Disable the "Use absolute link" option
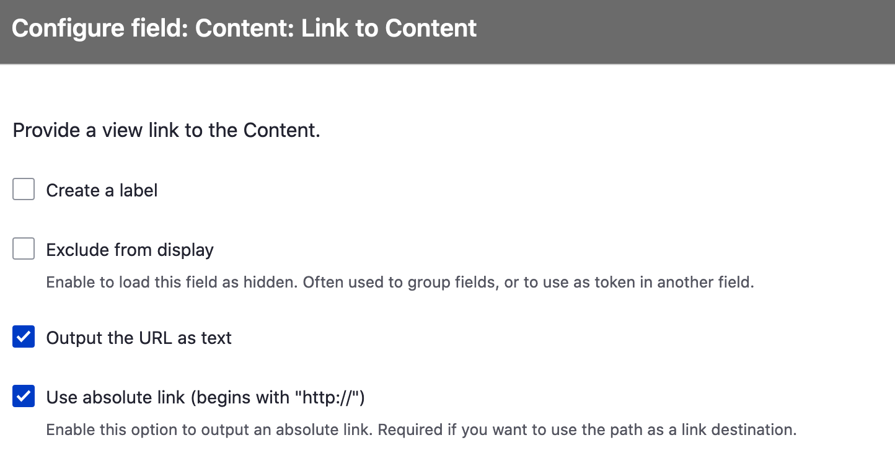Image resolution: width=895 pixels, height=466 pixels. click(23, 396)
